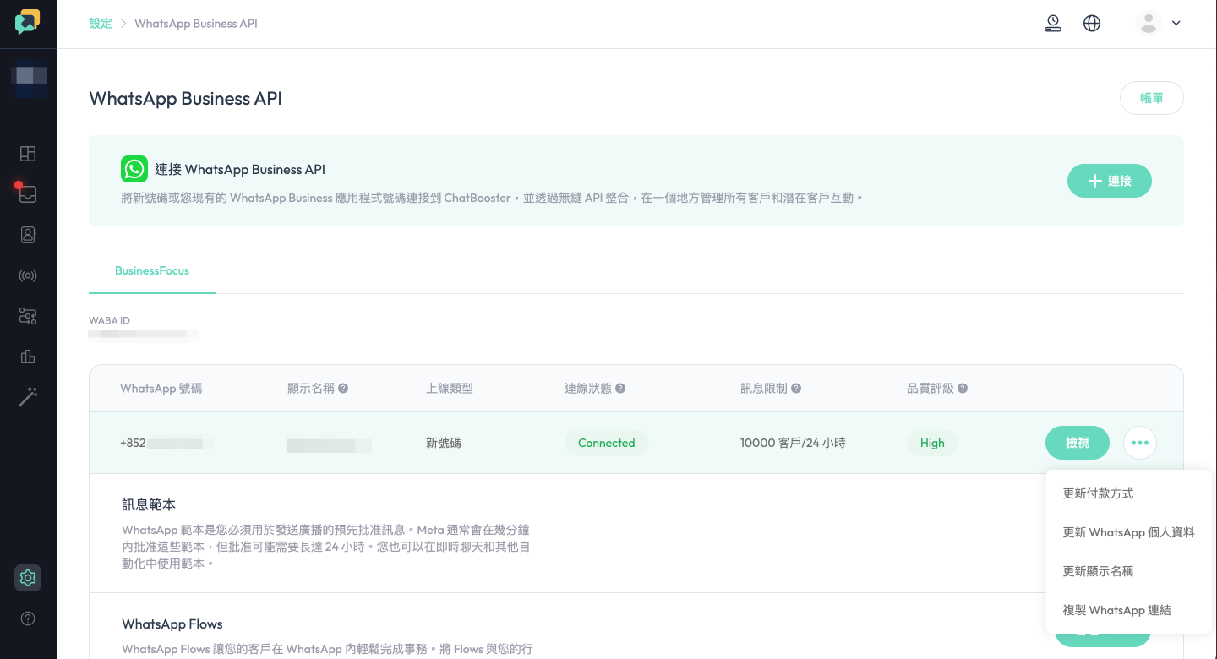Click the 10000 客戶/24 小時 limit text
This screenshot has width=1217, height=659.
pyautogui.click(x=793, y=443)
